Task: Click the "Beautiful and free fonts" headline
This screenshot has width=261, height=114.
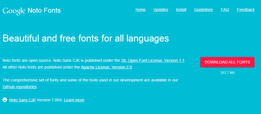Action: pyautogui.click(x=86, y=38)
